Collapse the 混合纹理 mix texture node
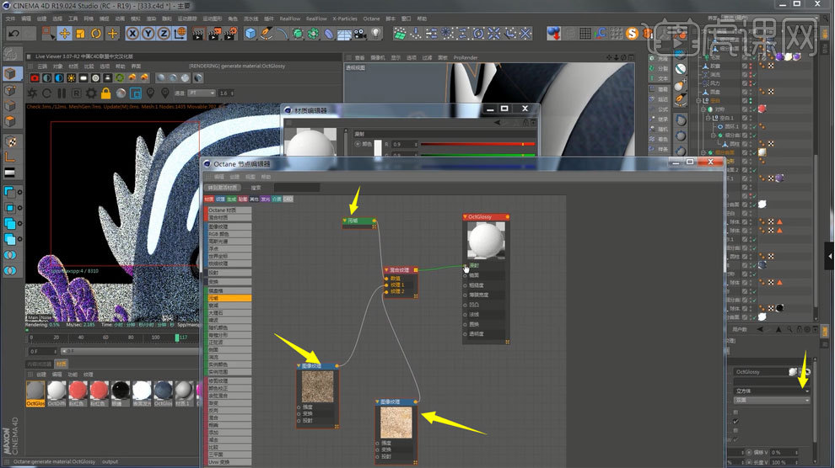 click(x=387, y=270)
